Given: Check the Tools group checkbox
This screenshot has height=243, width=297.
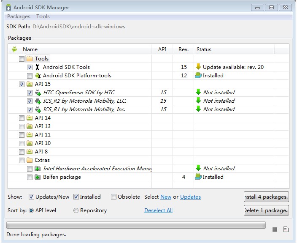Looking at the screenshot, I should click(x=22, y=59).
